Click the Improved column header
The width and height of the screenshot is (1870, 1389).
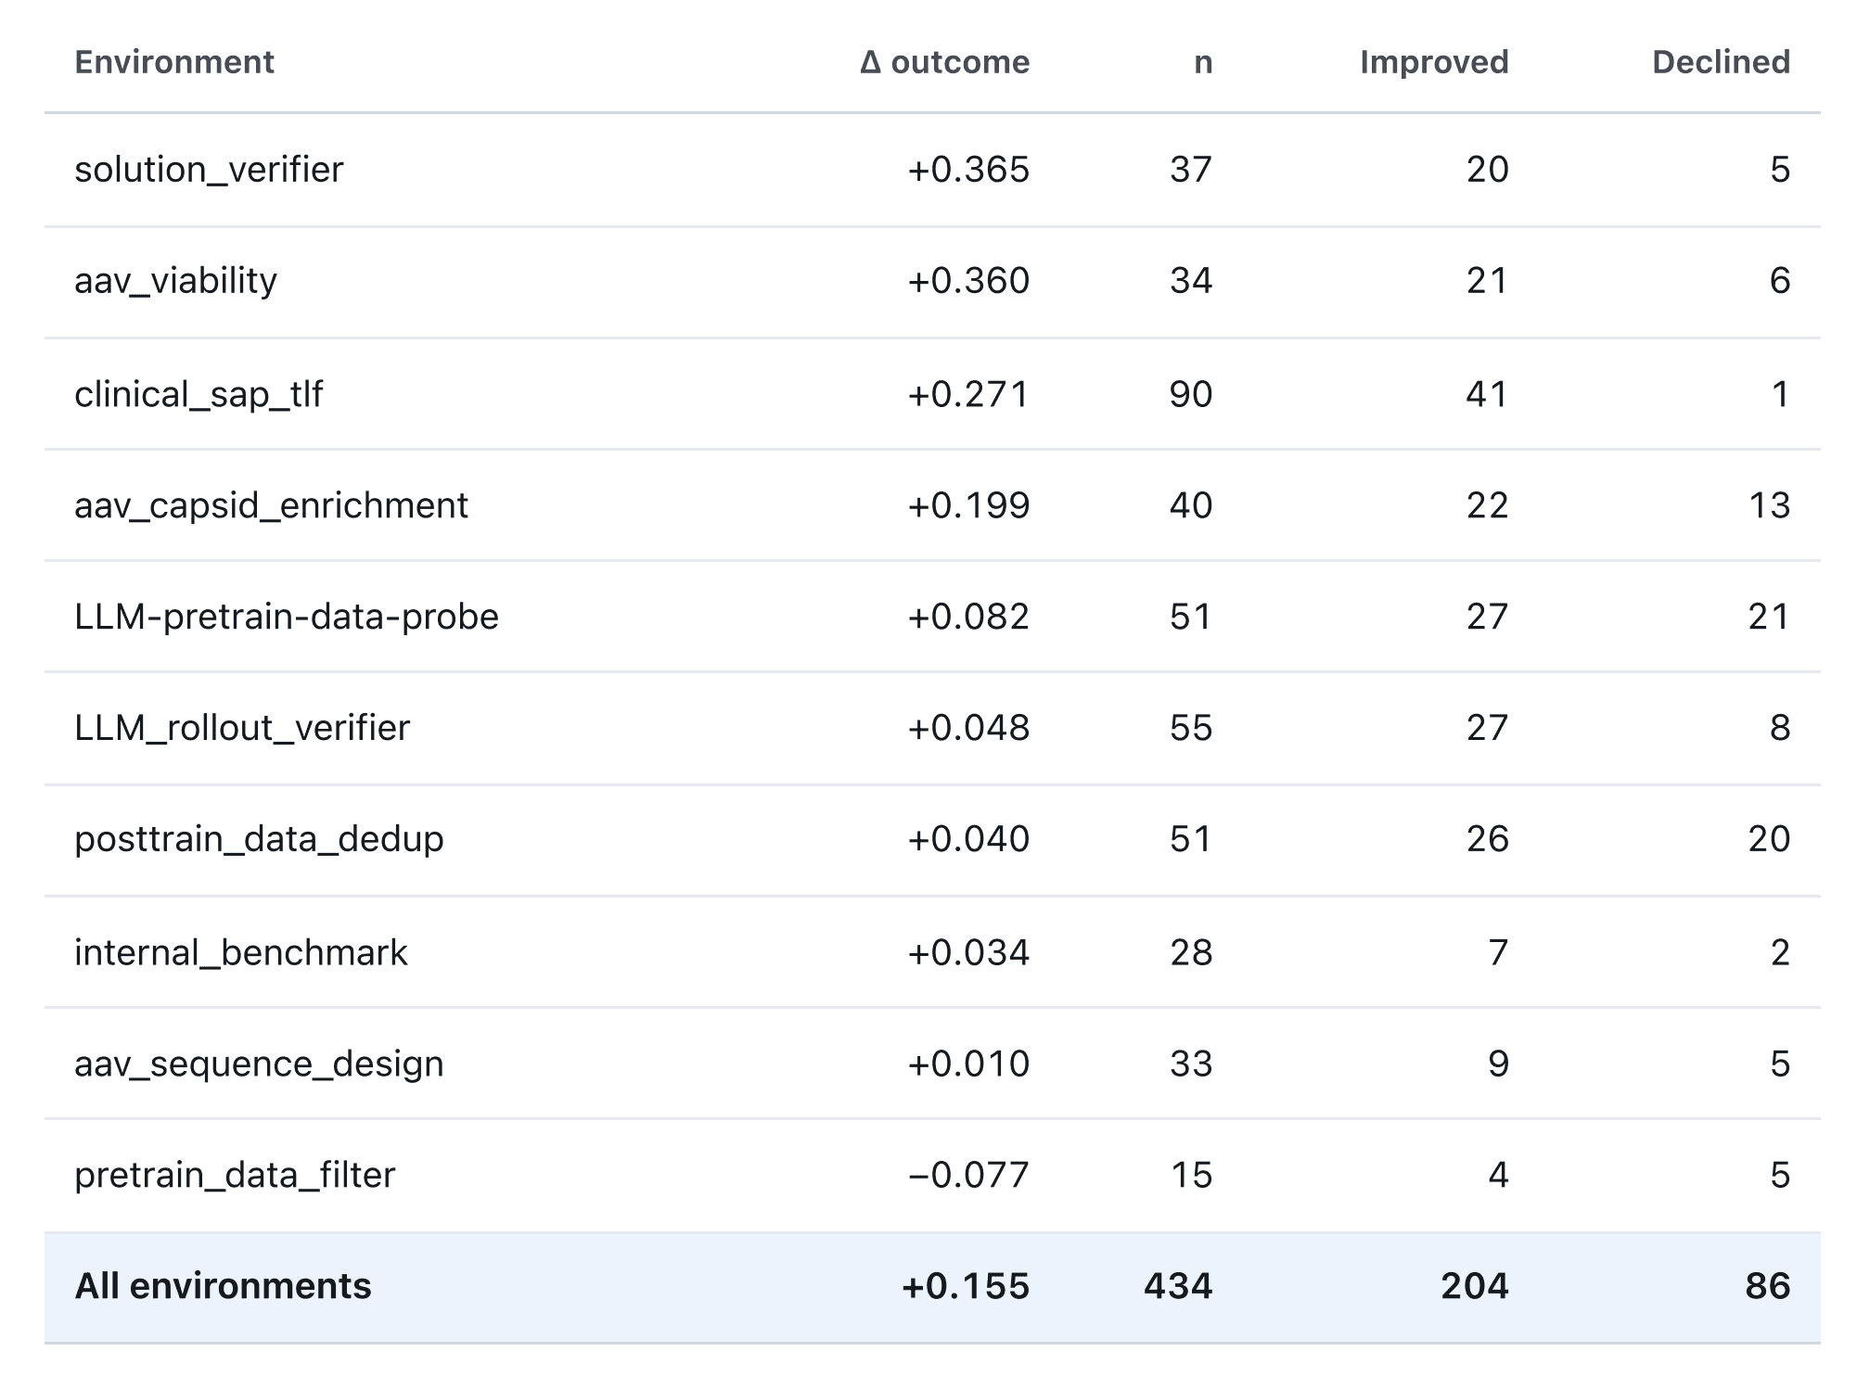point(1434,62)
